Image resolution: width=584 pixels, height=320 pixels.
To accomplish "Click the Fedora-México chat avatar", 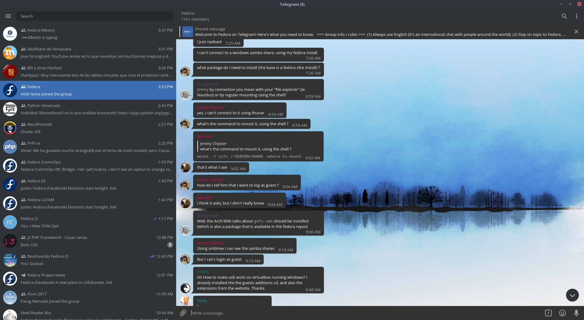I will pos(10,34).
